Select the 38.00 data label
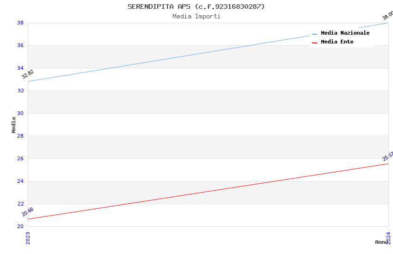Screen dimensions: 393x254 point(387,16)
